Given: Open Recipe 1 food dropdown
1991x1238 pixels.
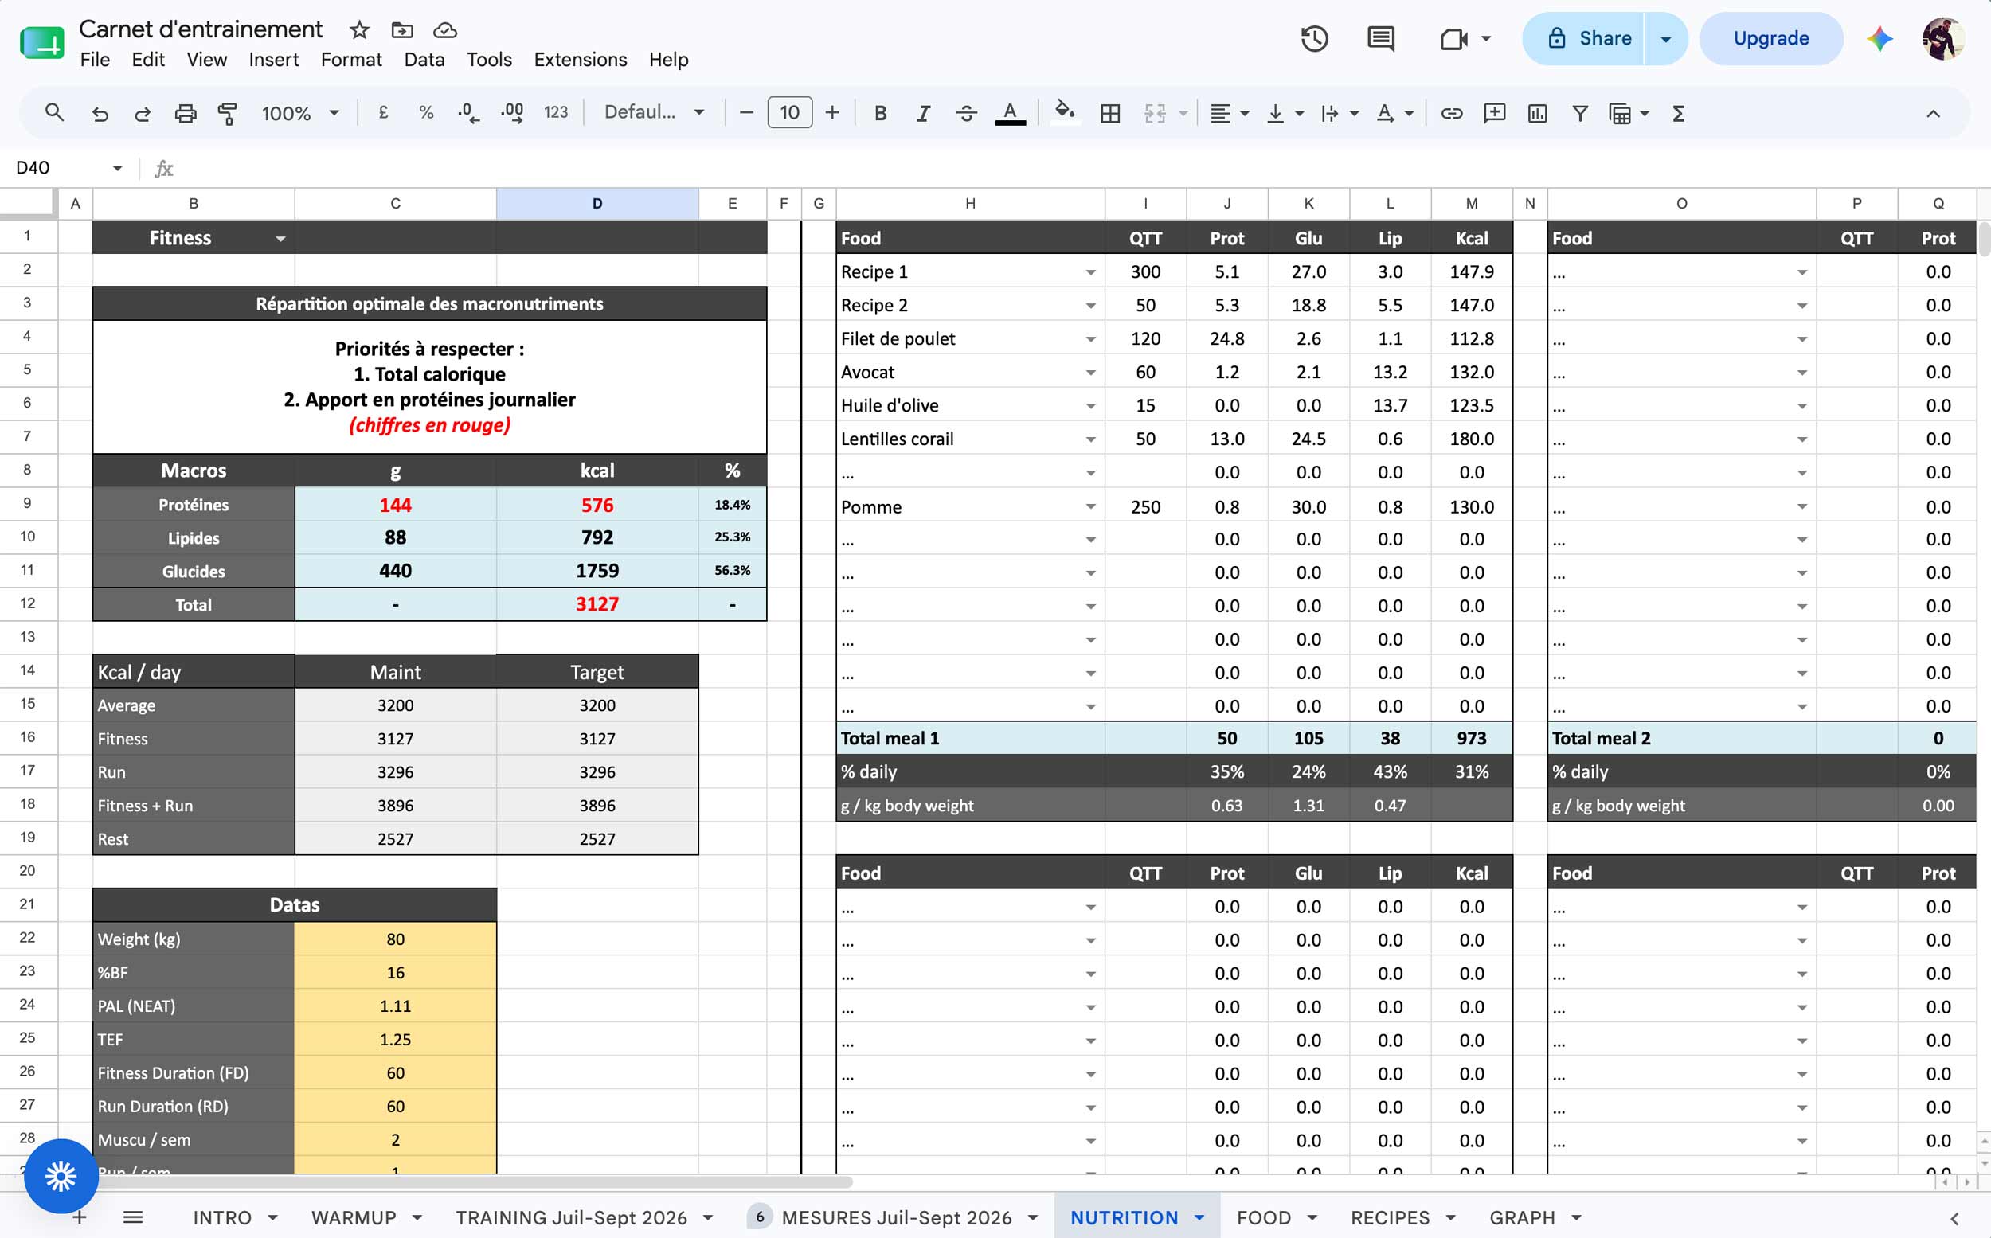Looking at the screenshot, I should (x=1090, y=271).
